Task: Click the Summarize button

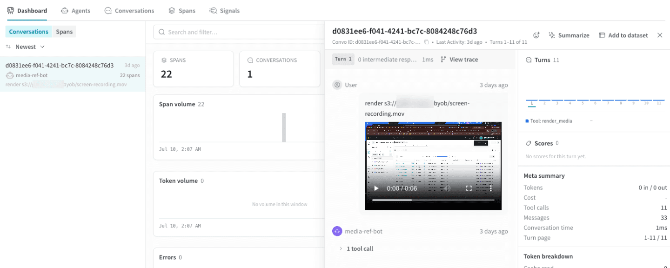Action: tap(569, 35)
